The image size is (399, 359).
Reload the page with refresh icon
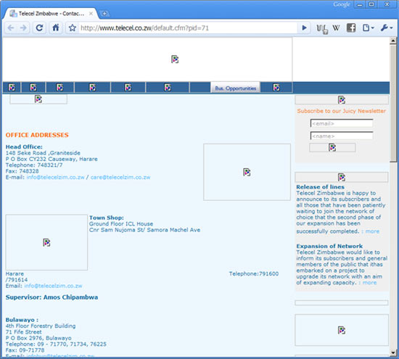(x=39, y=28)
